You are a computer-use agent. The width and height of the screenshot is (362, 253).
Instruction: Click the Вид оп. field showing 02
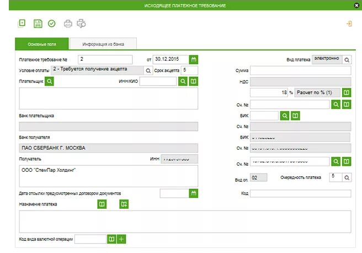coord(259,177)
